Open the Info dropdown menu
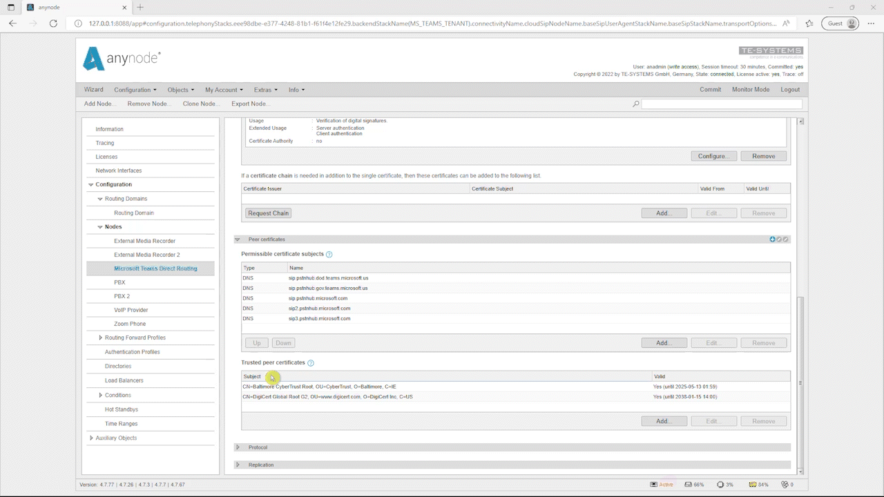 tap(296, 90)
